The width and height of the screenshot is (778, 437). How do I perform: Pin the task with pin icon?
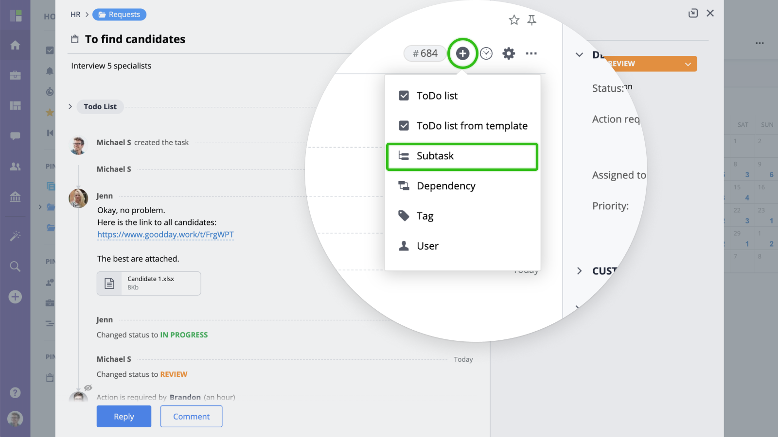(532, 20)
